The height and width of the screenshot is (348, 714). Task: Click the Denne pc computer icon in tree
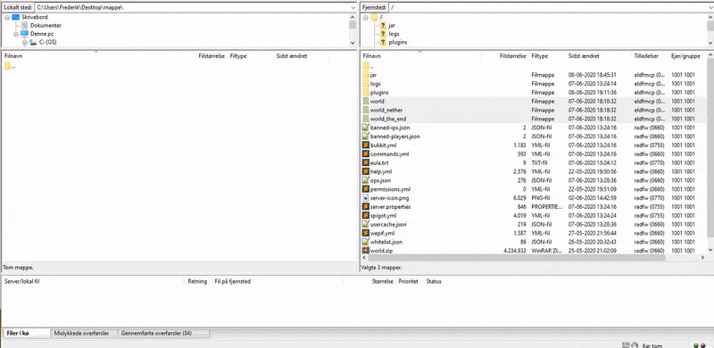coord(24,34)
